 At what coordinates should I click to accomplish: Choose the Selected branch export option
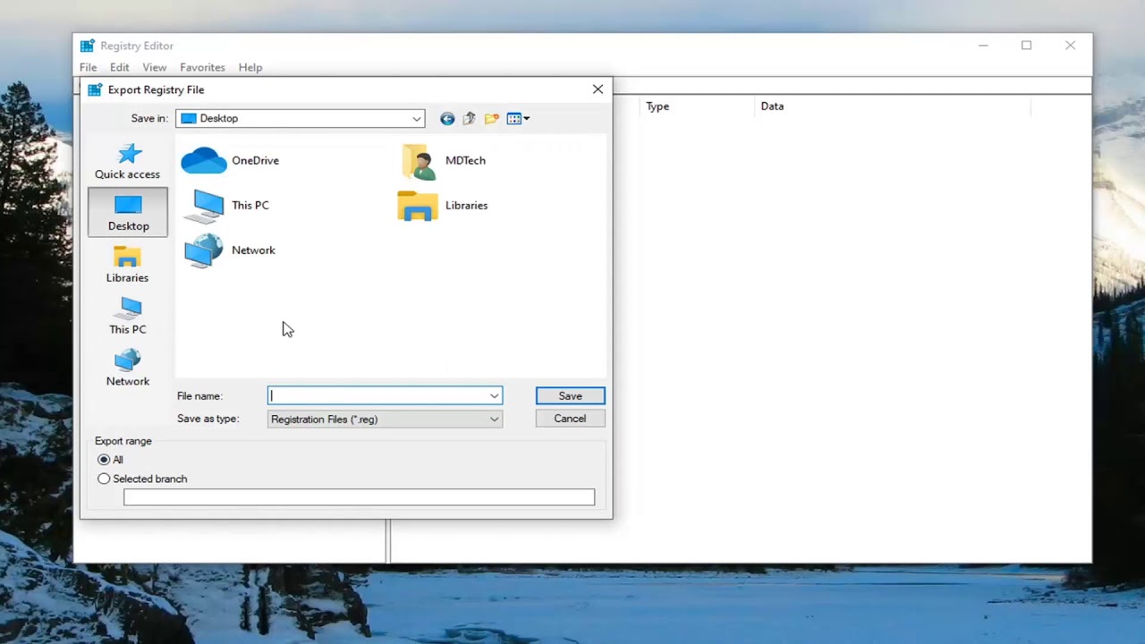pos(143,479)
